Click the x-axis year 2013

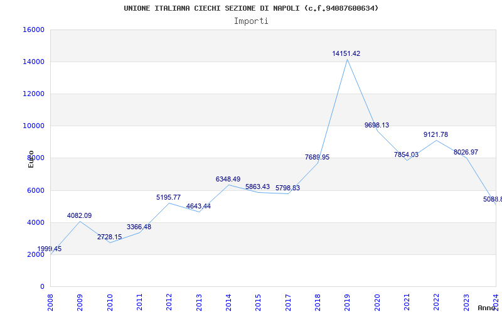pos(199,302)
